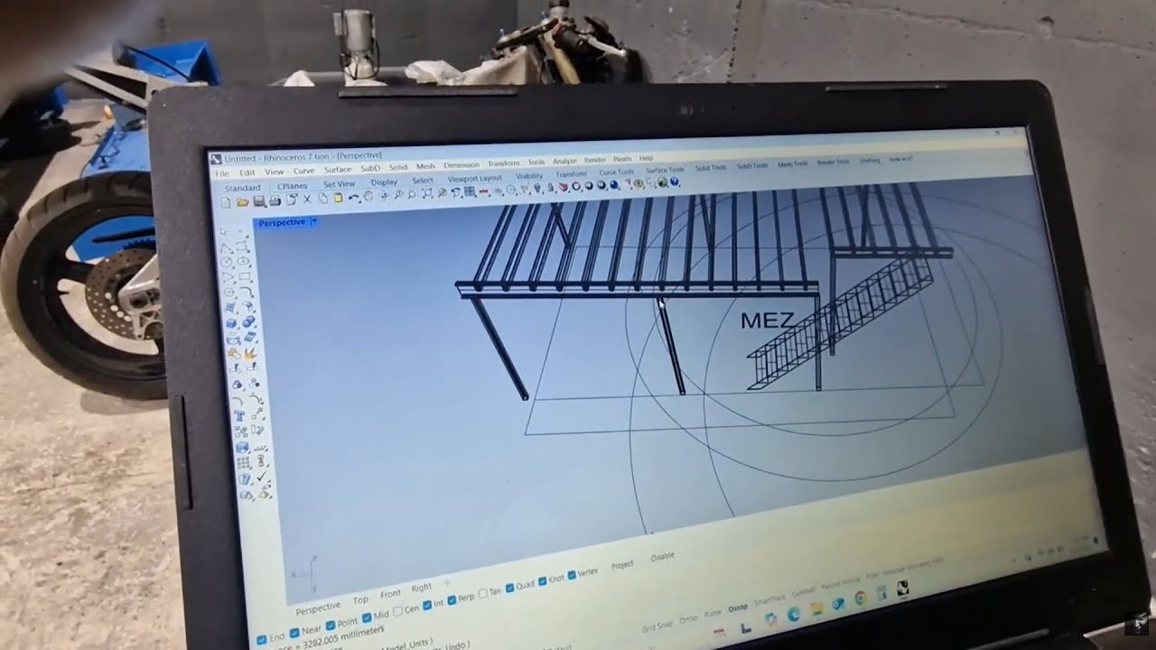
Task: Select the Circle tool in left sidebar
Action: [226, 261]
